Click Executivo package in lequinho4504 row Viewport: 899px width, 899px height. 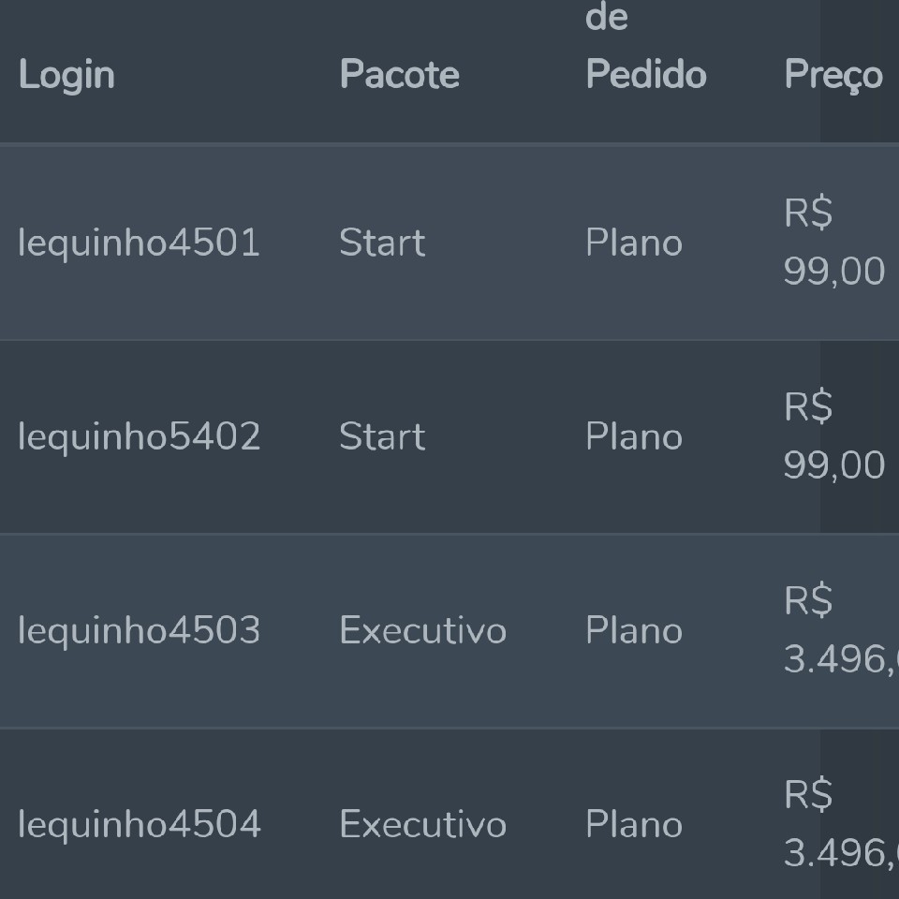click(423, 824)
